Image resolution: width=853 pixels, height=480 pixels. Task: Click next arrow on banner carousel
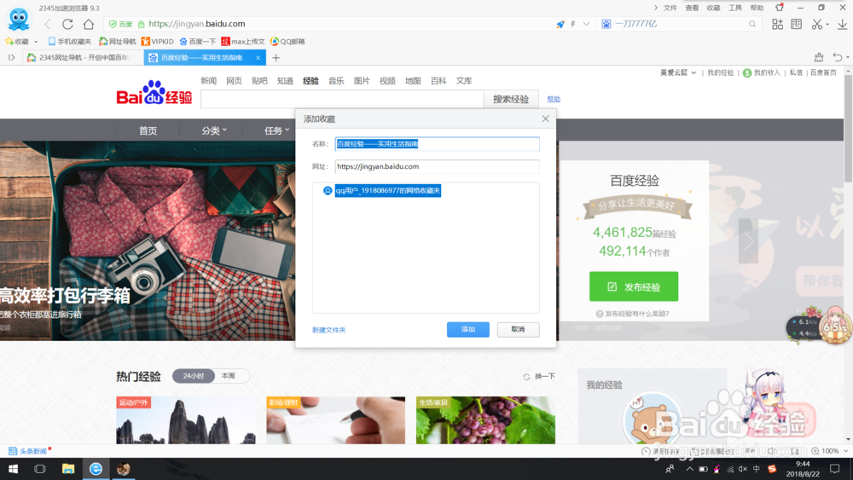[x=749, y=241]
